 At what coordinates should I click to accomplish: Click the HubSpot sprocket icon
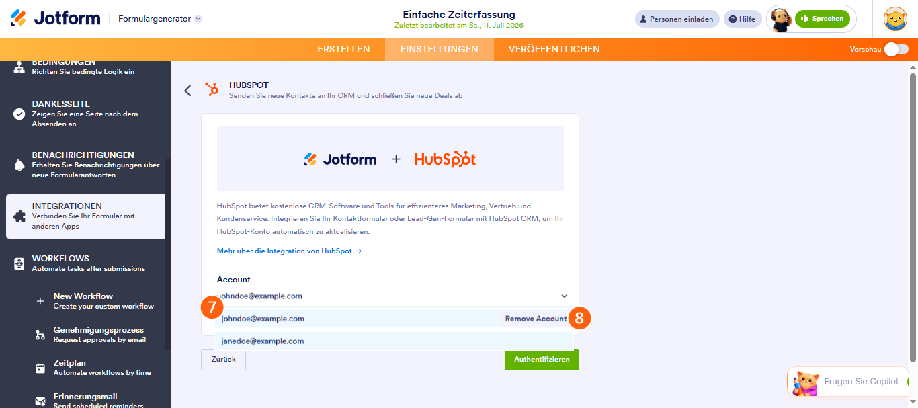pyautogui.click(x=212, y=90)
